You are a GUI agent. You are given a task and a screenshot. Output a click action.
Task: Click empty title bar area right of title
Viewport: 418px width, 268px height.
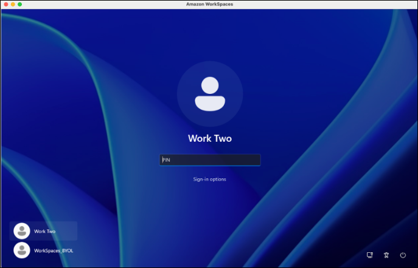316,4
